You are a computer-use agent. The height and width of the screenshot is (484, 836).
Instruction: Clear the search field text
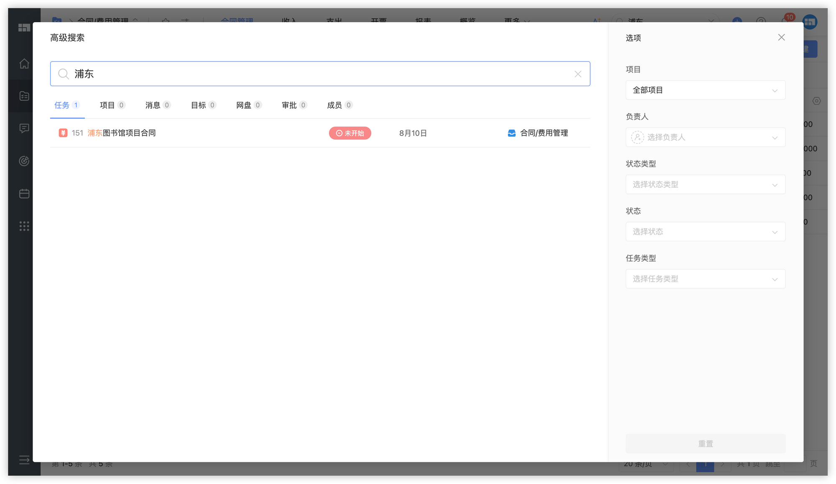578,74
